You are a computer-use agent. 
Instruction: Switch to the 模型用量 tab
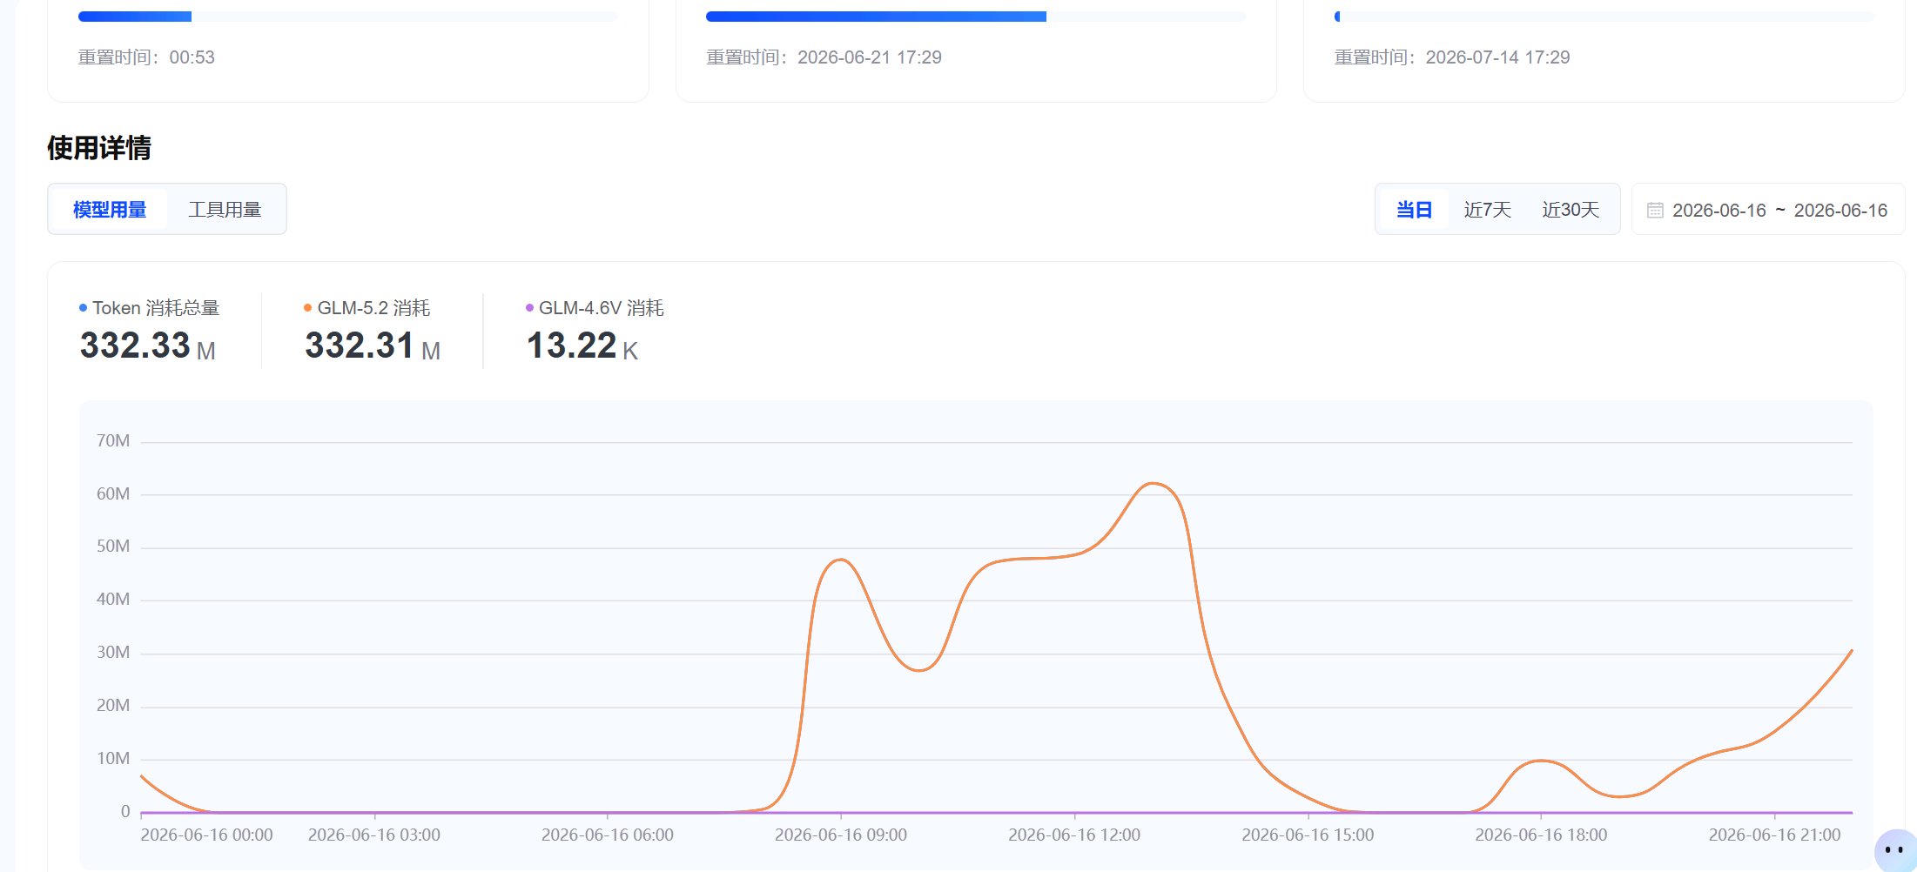click(110, 210)
